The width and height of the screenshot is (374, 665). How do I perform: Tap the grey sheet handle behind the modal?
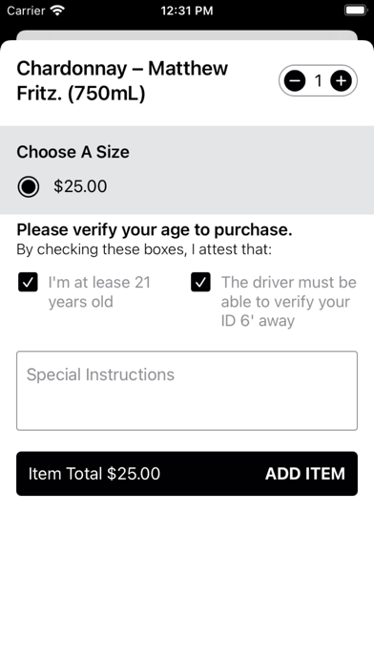coord(187,35)
